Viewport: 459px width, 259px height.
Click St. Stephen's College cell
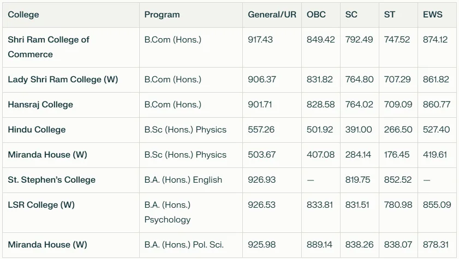(71, 180)
